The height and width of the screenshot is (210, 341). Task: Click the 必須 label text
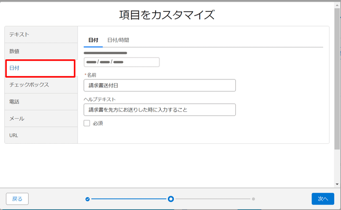(98, 123)
